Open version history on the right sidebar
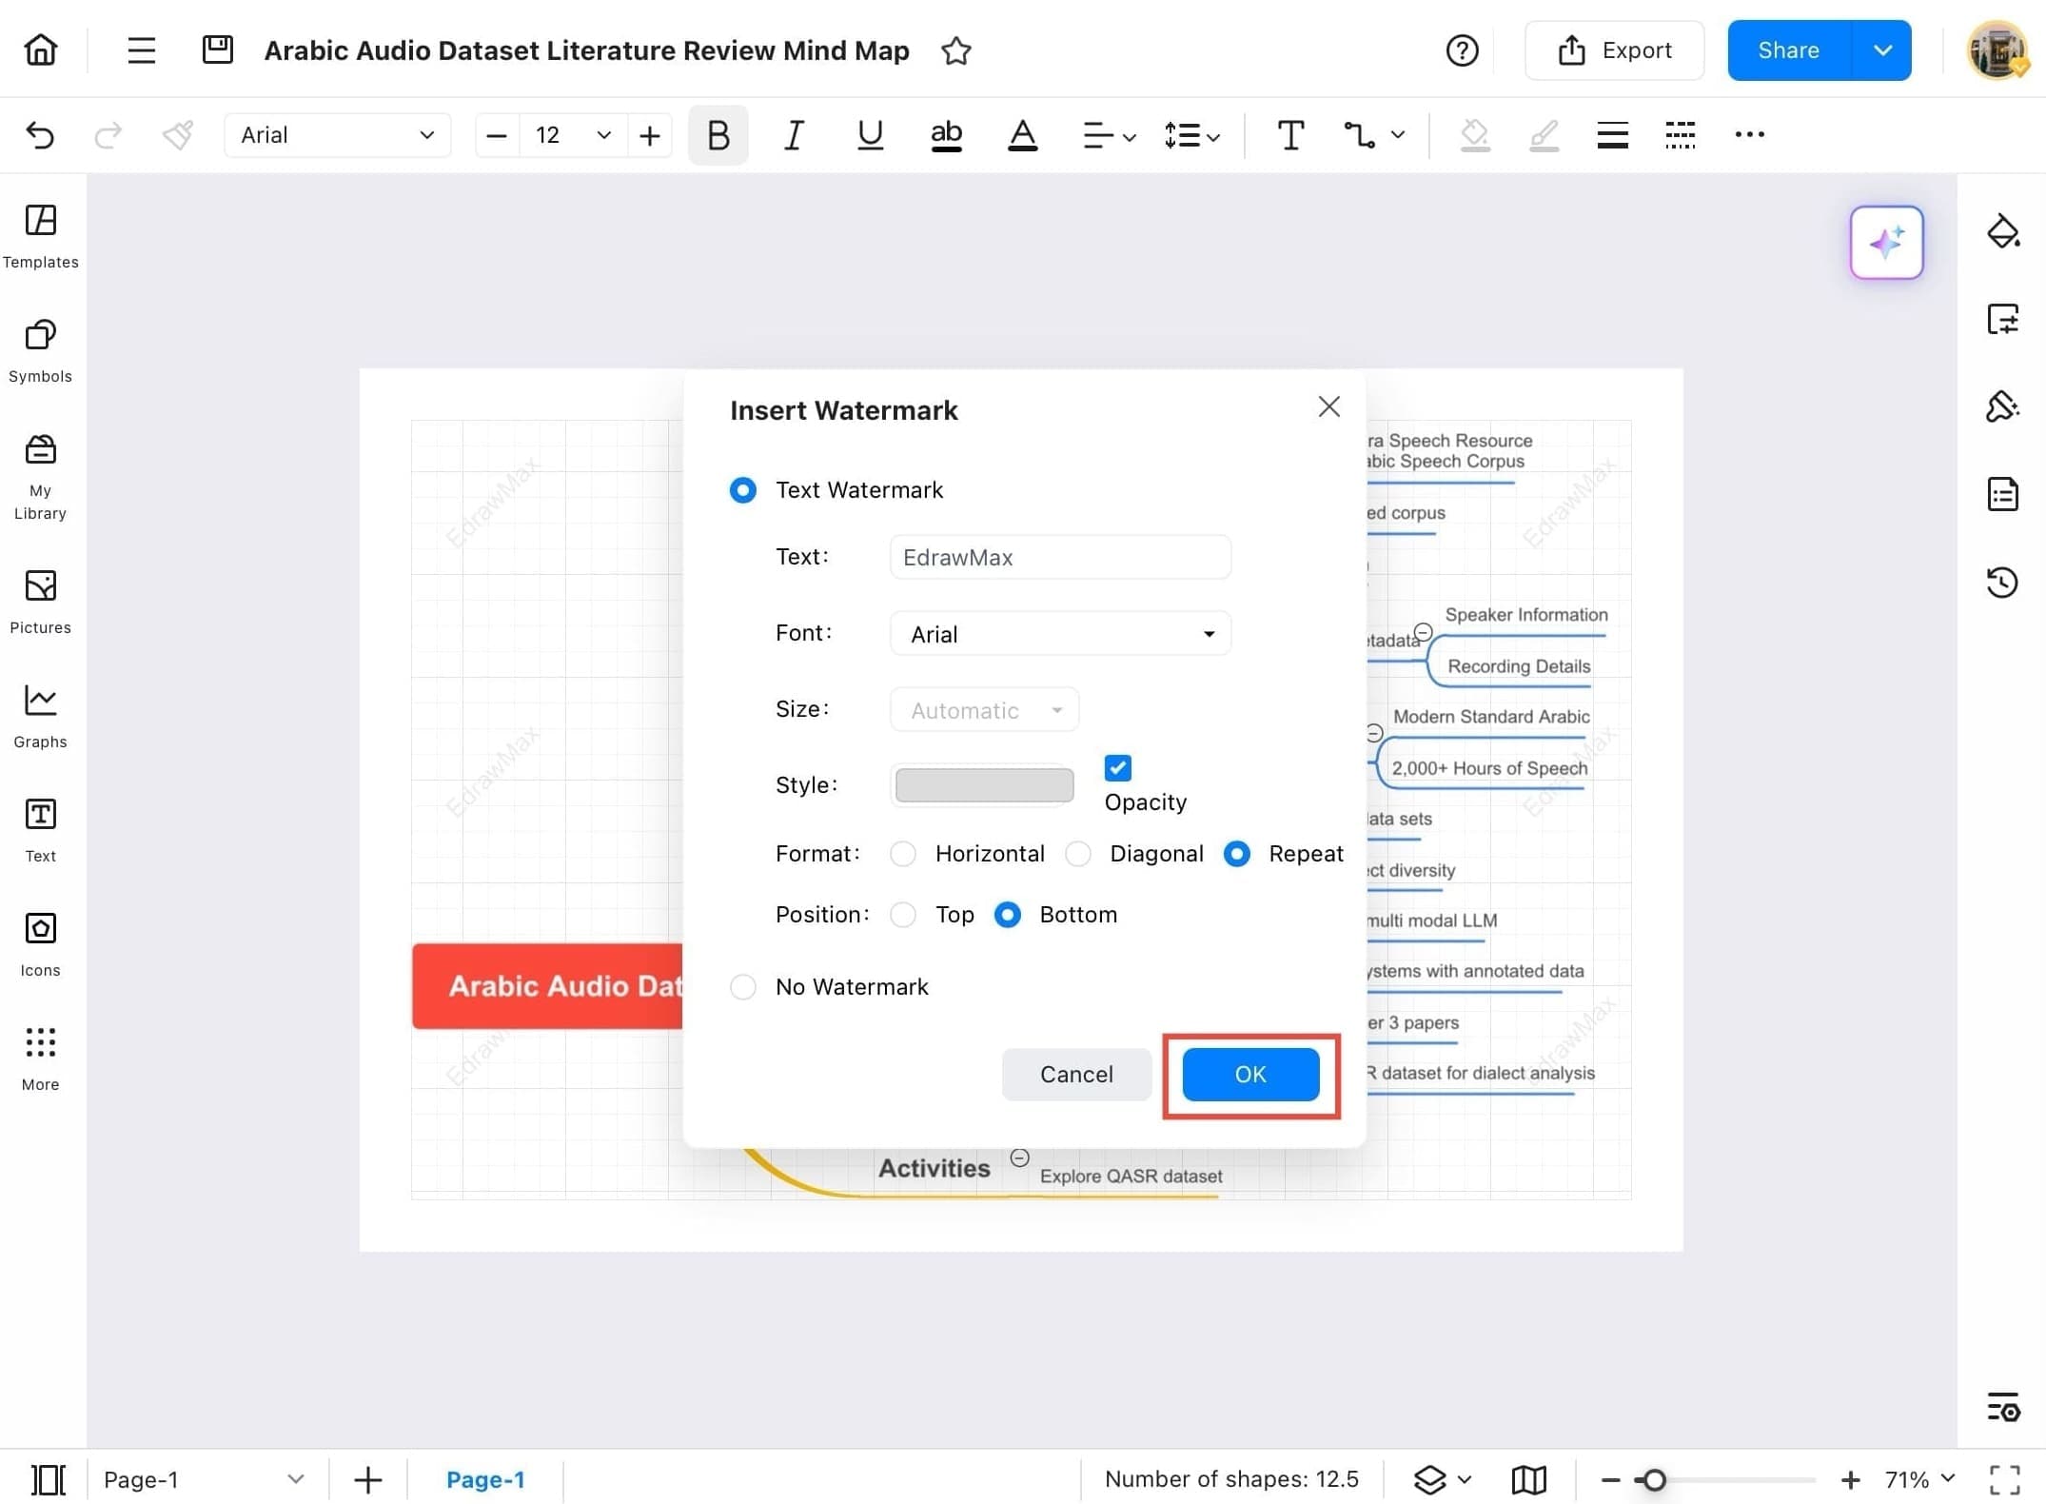The height and width of the screenshot is (1504, 2046). [2003, 582]
